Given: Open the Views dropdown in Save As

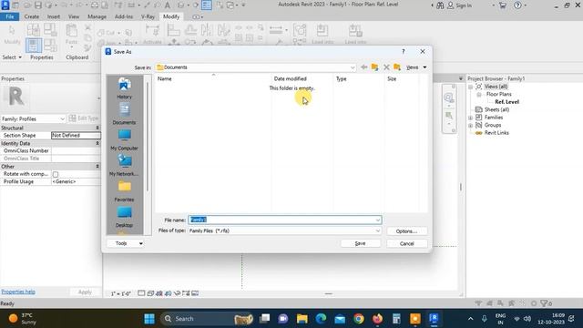Looking at the screenshot, I should (x=416, y=67).
